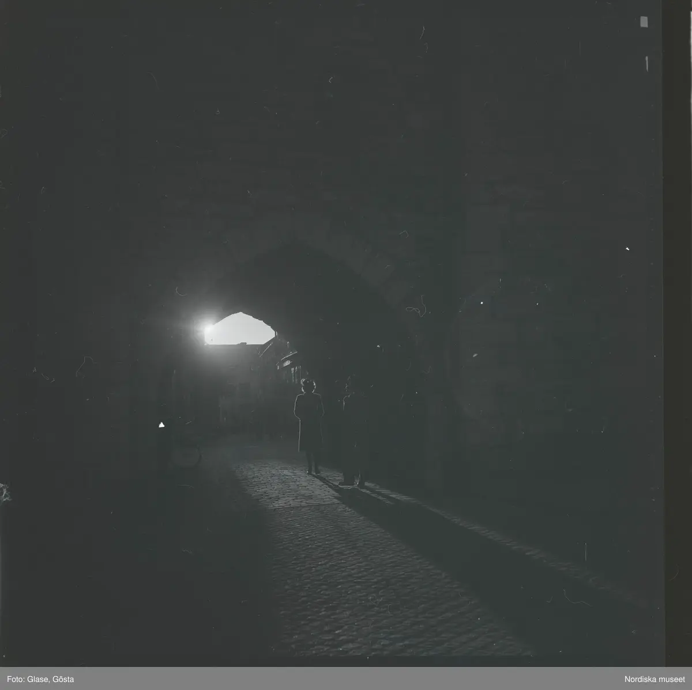Viewport: 692px width, 690px height.
Task: Click the left silhouetted person wearing a hat
Action: [x=309, y=423]
